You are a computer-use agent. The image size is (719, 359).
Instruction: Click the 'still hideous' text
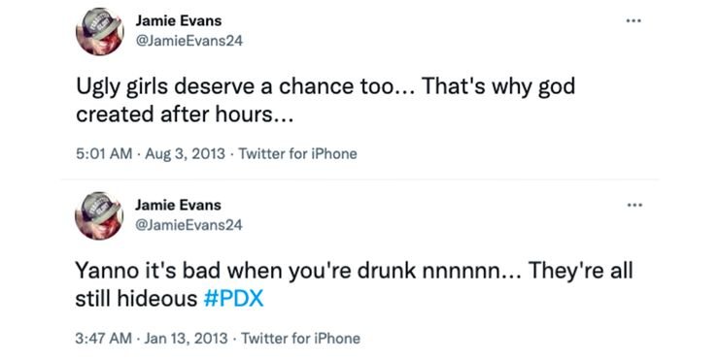point(136,299)
